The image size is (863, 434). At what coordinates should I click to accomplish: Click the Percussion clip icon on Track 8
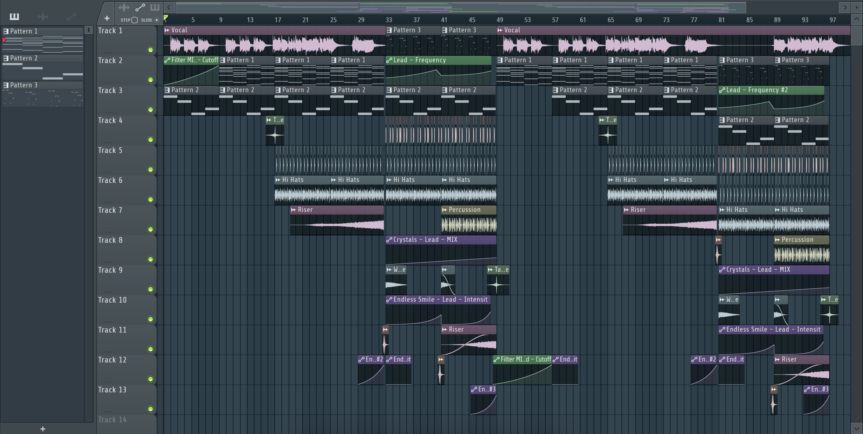(777, 239)
